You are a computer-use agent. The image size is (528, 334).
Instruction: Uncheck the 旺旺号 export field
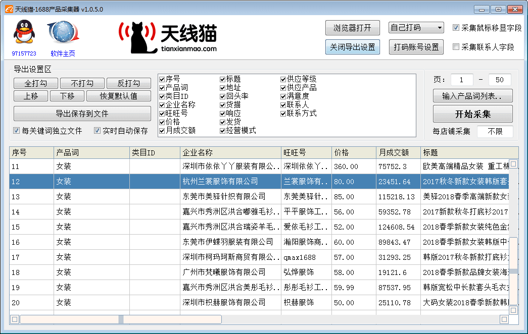[162, 114]
